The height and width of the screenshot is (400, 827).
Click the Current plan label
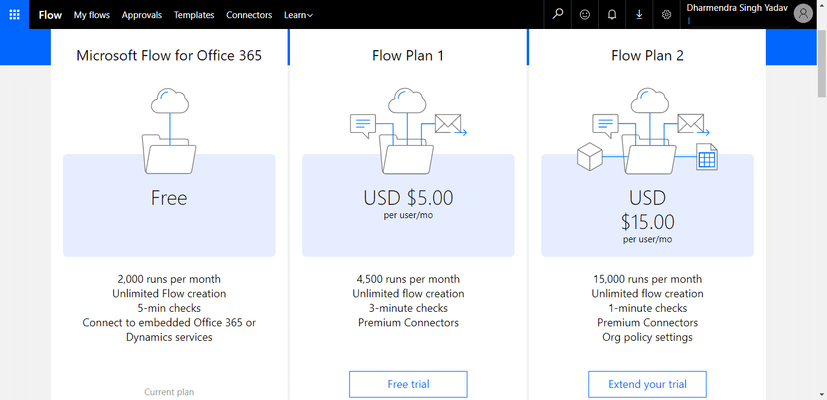click(169, 392)
